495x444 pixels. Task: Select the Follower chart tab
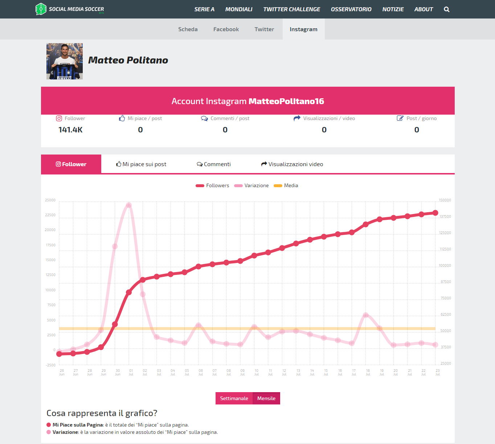71,164
